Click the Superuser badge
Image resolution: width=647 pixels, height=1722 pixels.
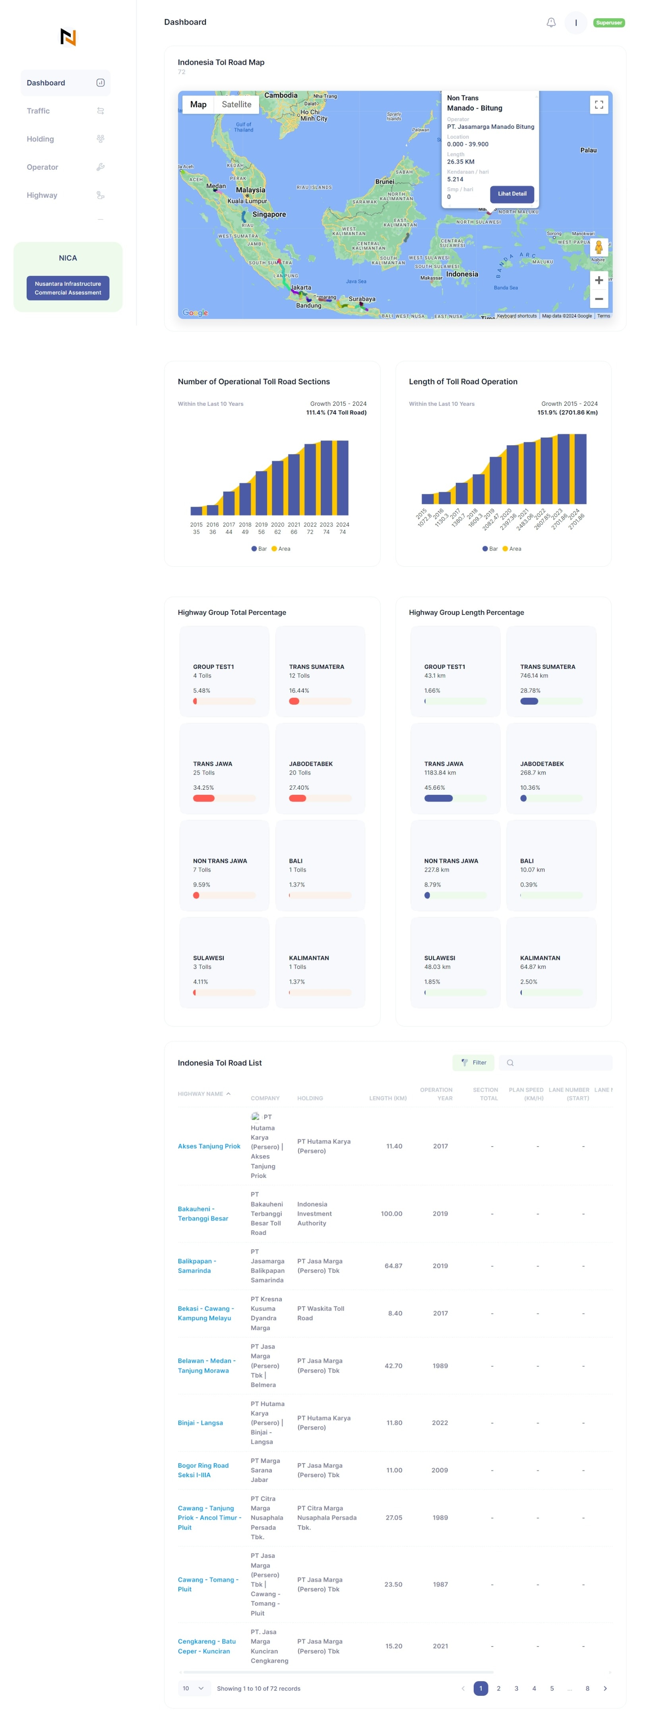(609, 23)
